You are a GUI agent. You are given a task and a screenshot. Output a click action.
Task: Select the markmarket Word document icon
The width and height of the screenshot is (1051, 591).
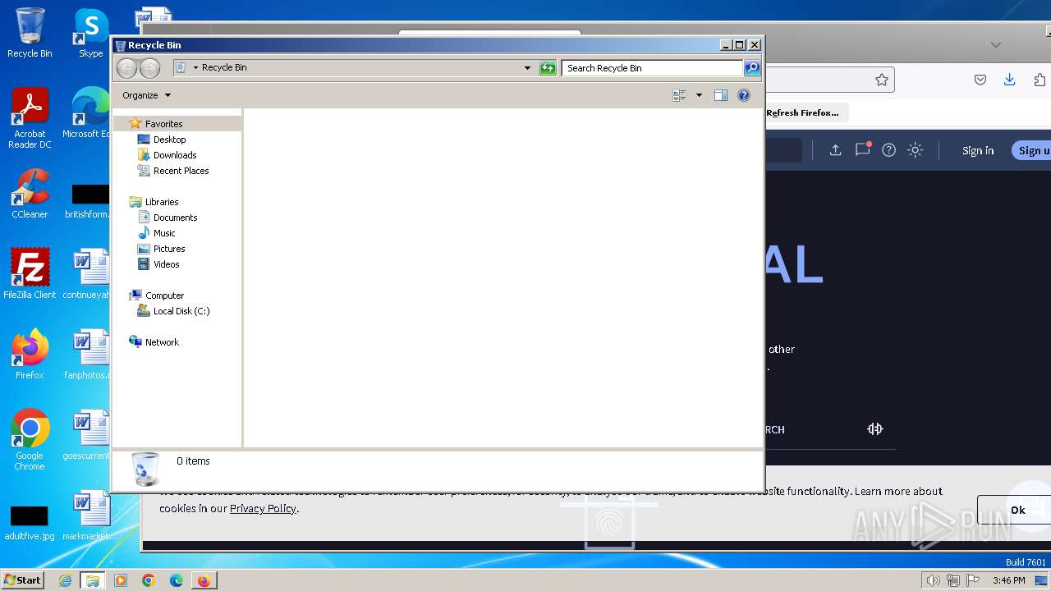pos(89,515)
